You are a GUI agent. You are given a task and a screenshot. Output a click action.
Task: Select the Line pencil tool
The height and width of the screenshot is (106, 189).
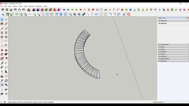tap(2, 29)
